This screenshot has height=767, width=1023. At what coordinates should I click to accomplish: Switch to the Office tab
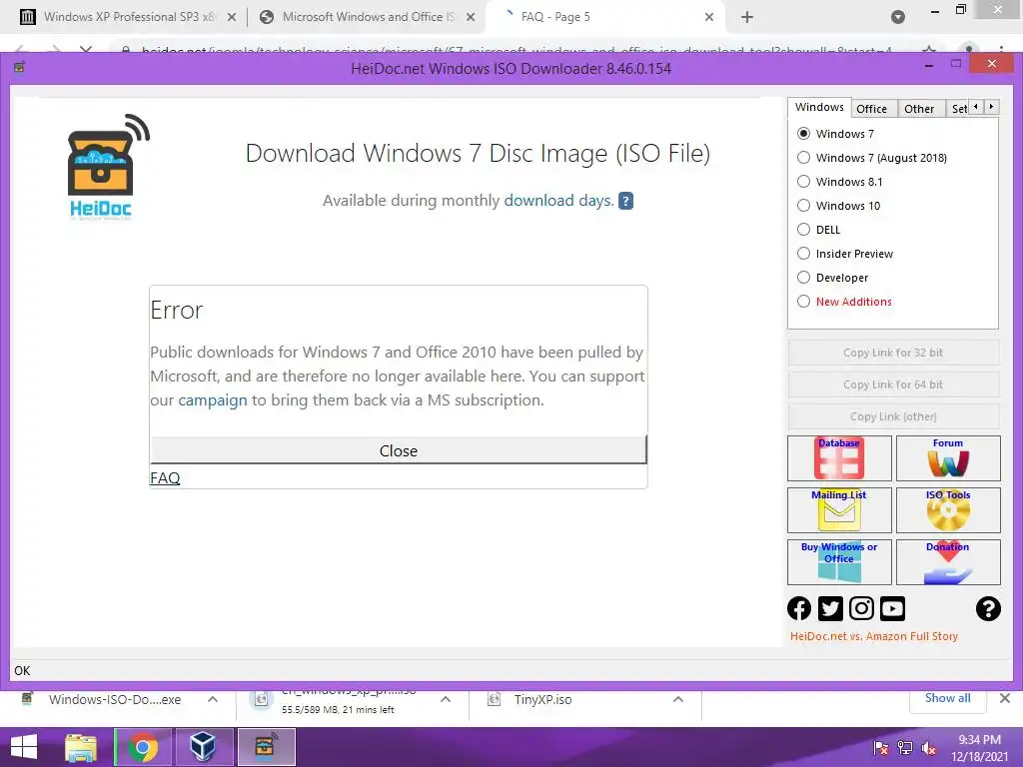[871, 109]
